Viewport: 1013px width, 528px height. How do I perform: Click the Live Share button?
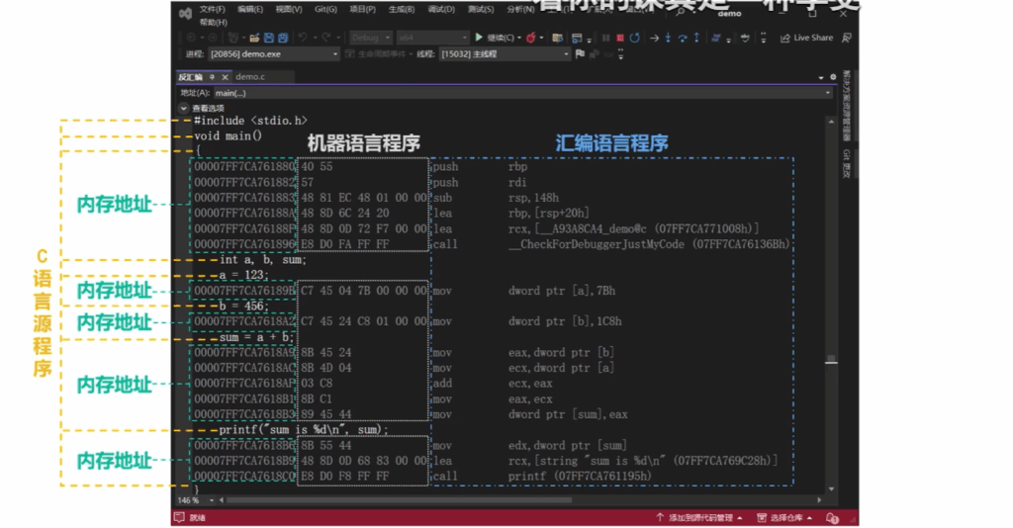[806, 39]
